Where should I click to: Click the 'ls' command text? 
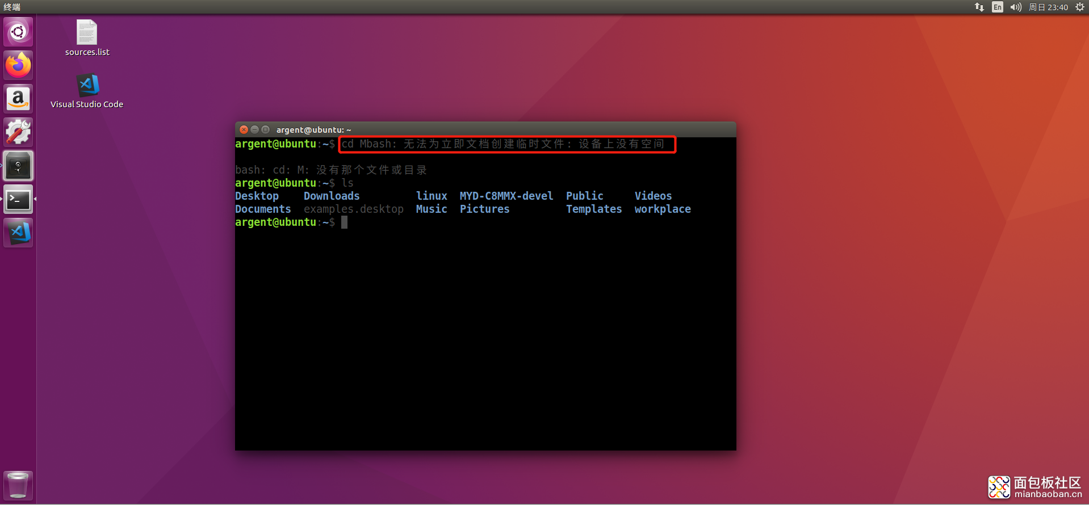pos(347,183)
